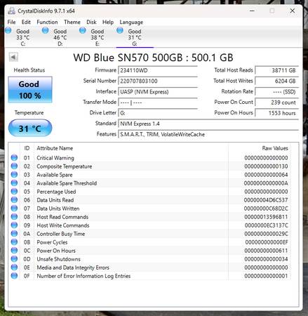
Task: Click the Good 100 % health status button
Action: [x=30, y=90]
